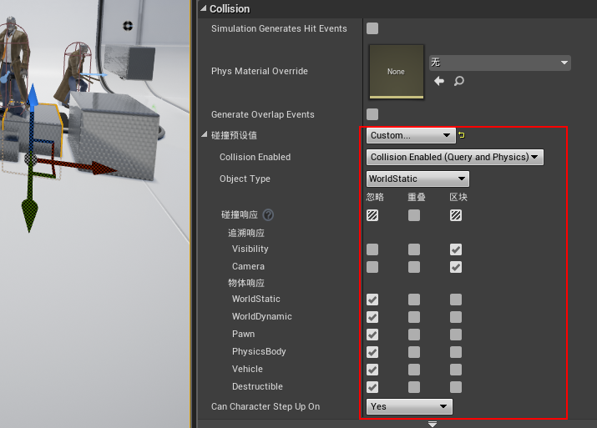Screen dimensions: 597x428
Task: Toggle Generate Overlap Events checkbox
Action: tap(372, 114)
